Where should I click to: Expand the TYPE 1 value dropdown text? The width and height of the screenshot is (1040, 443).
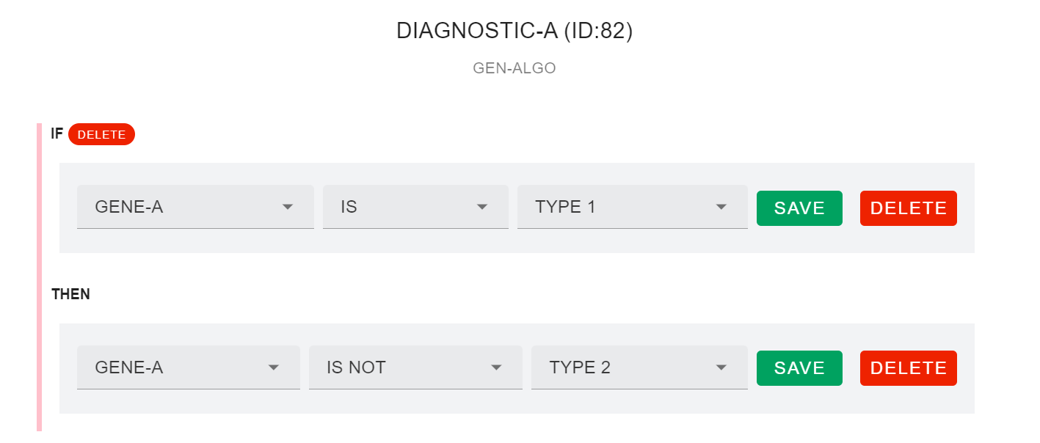pos(565,207)
